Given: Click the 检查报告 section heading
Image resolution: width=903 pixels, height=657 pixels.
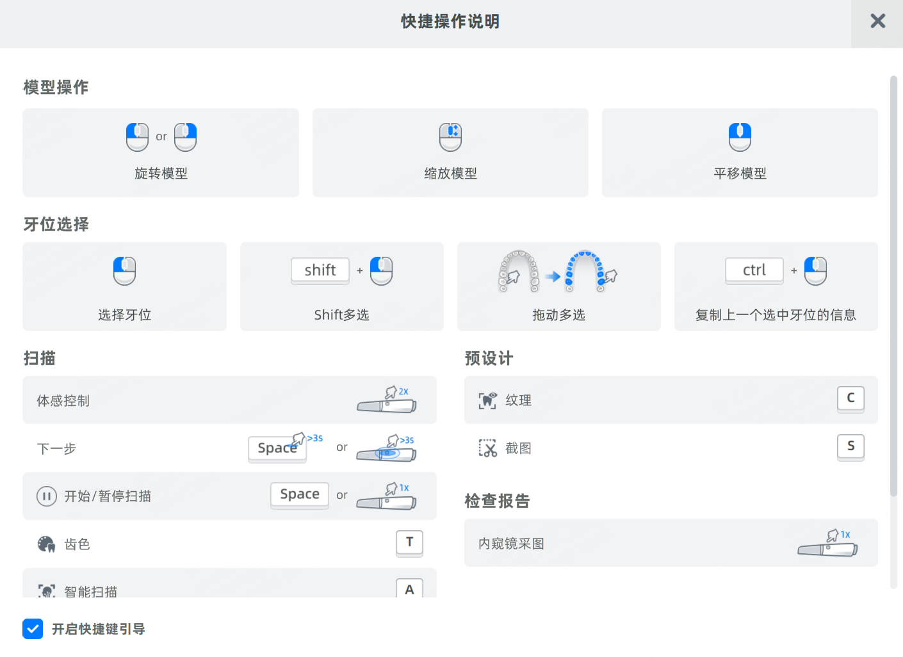Looking at the screenshot, I should tap(497, 501).
